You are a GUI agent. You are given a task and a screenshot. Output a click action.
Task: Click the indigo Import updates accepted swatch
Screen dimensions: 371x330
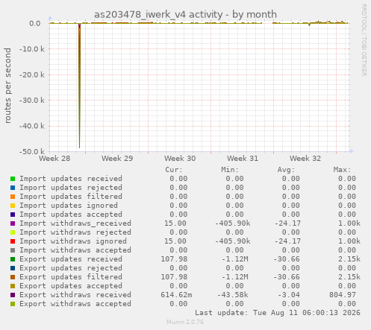[13, 215]
